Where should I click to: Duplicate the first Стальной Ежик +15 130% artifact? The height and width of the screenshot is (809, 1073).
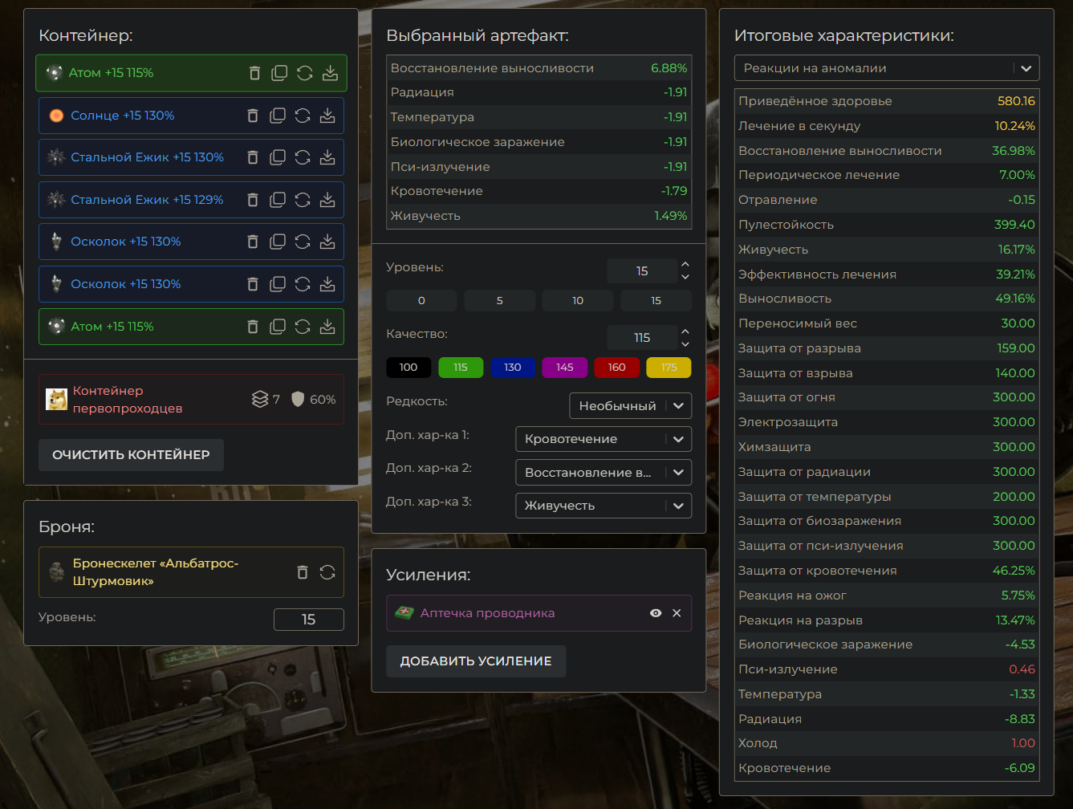pos(278,157)
